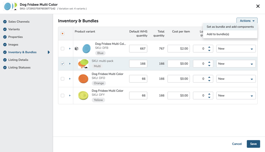Check the Yellow DFY variant checkbox
The width and height of the screenshot is (265, 152).
[x=62, y=95]
